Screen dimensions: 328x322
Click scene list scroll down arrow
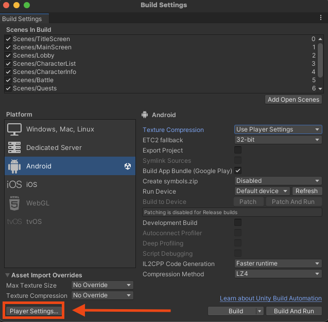point(320,89)
